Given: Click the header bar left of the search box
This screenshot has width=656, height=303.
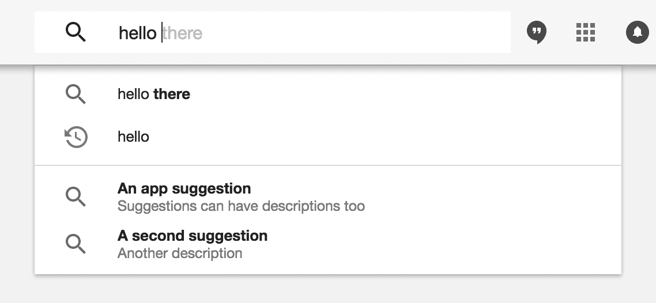Looking at the screenshot, I should point(17,33).
